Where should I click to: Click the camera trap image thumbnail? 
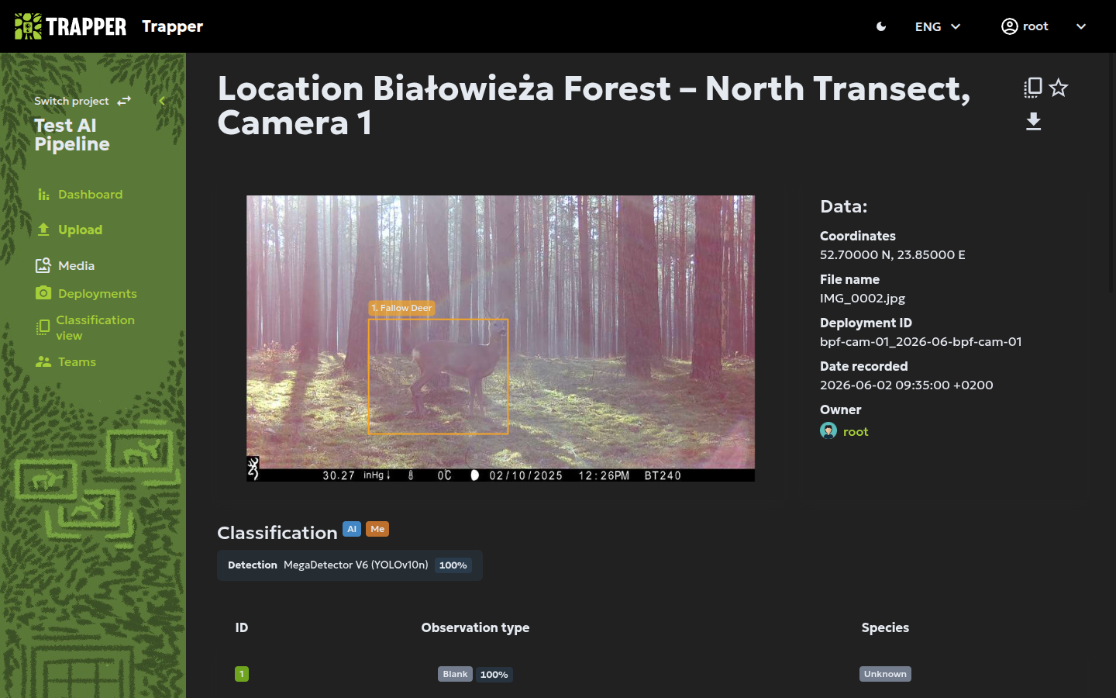[x=501, y=338]
